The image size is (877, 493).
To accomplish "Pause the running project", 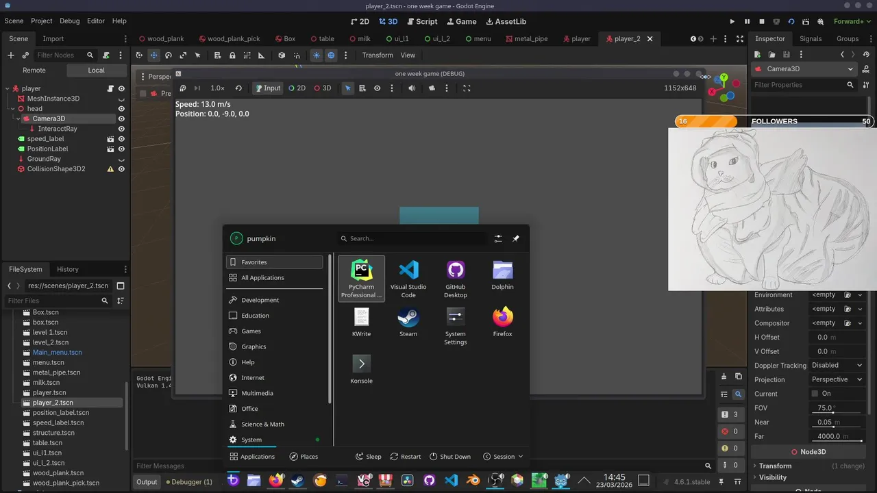I will [x=748, y=21].
